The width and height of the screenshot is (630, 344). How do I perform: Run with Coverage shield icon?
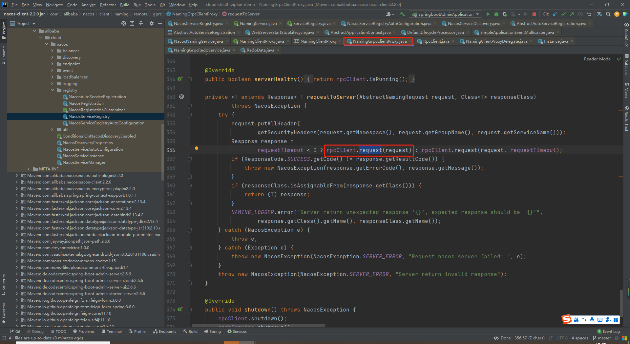(505, 14)
